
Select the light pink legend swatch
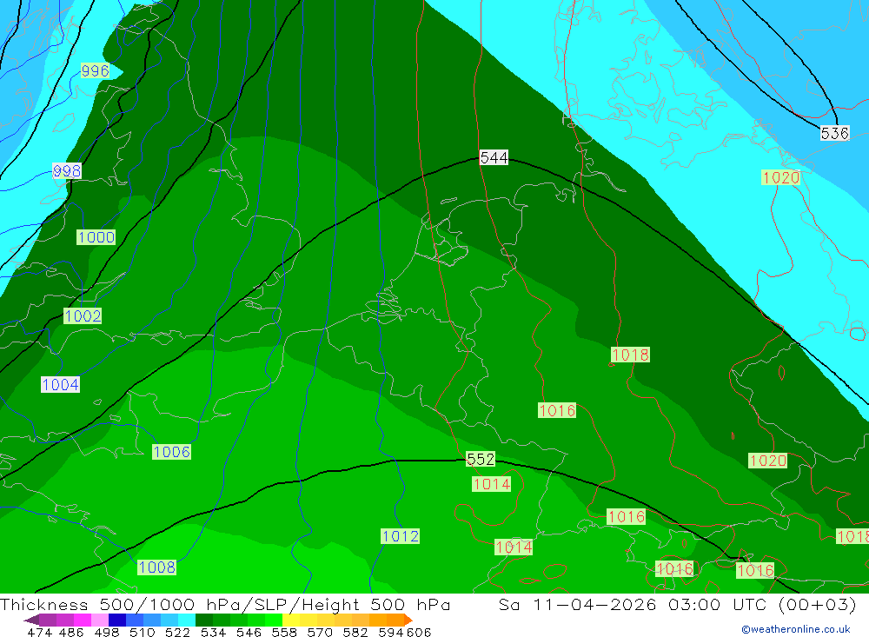(100, 620)
